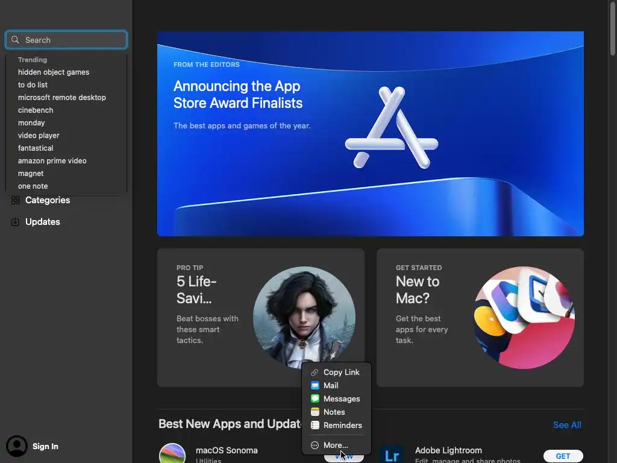Select Messages in share menu
Viewport: 617px width, 463px height.
[336, 399]
